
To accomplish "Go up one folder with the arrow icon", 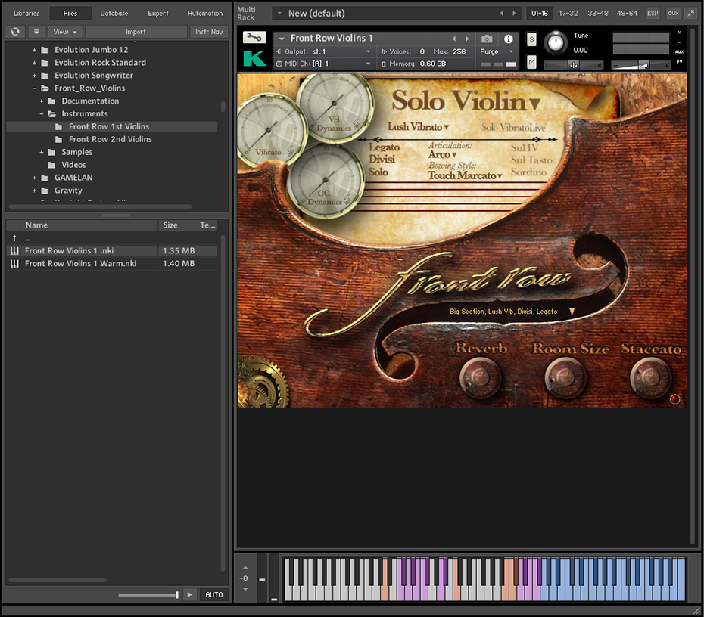I will [14, 238].
